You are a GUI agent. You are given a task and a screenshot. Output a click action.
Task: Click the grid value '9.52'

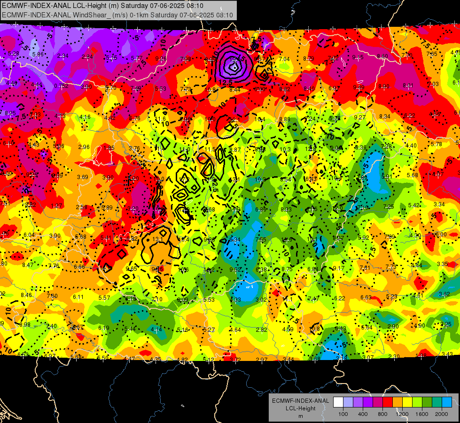coord(235,270)
